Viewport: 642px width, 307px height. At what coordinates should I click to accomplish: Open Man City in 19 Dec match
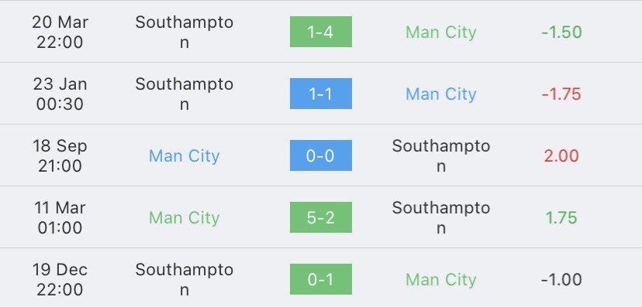pos(441,280)
